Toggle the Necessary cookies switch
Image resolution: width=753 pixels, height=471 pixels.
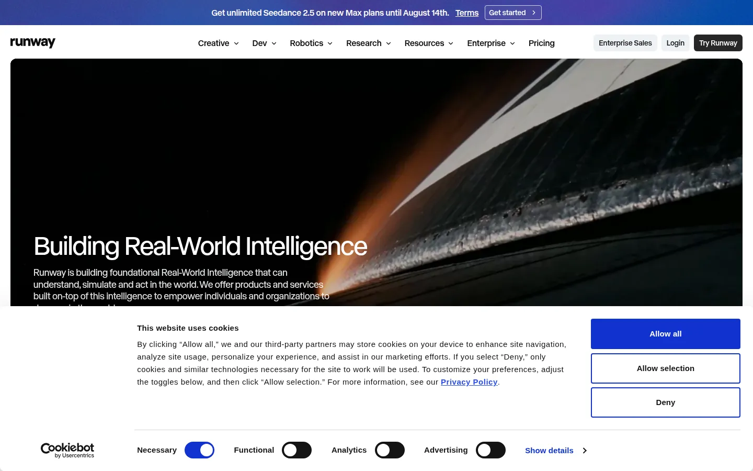199,450
